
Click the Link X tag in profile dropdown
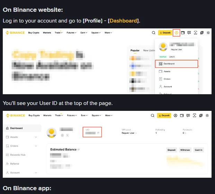172,57
